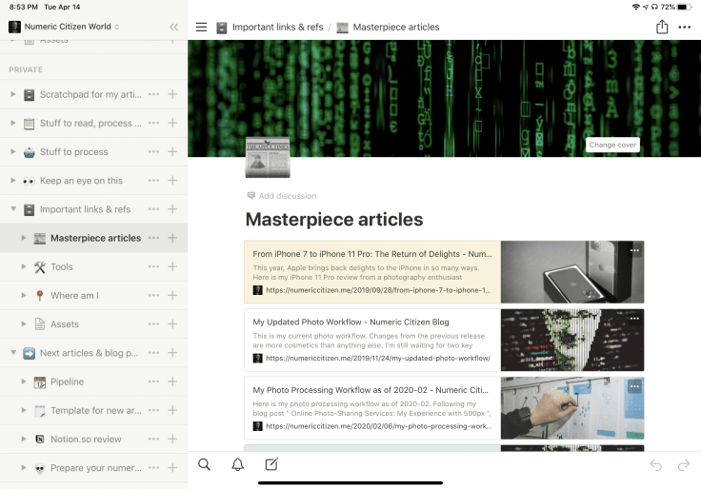Tap the redo arrow icon

pyautogui.click(x=684, y=465)
